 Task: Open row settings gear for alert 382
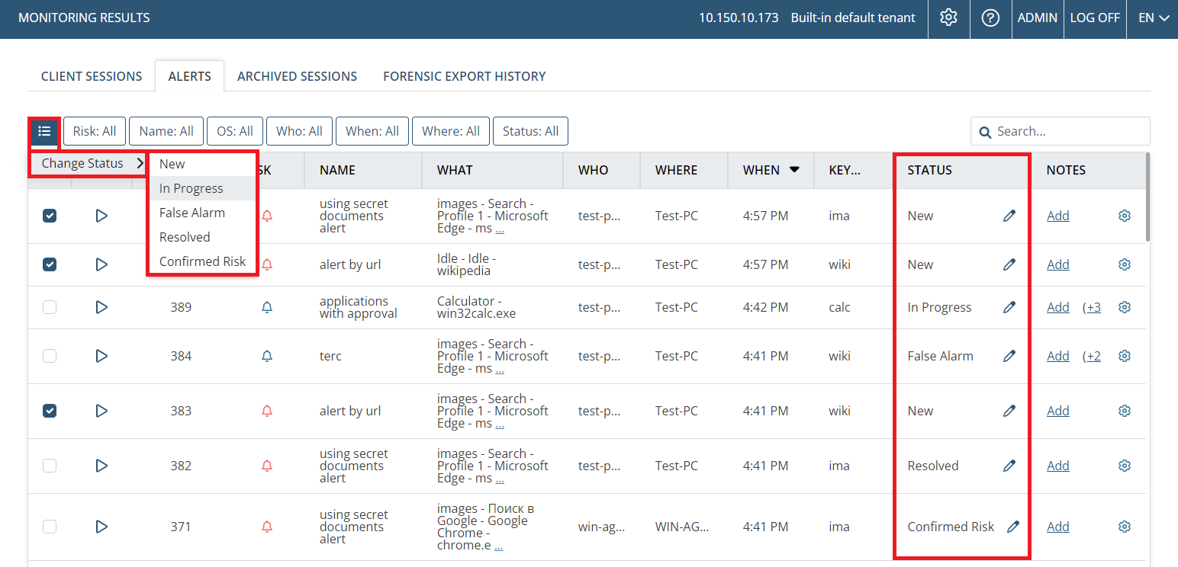tap(1124, 466)
